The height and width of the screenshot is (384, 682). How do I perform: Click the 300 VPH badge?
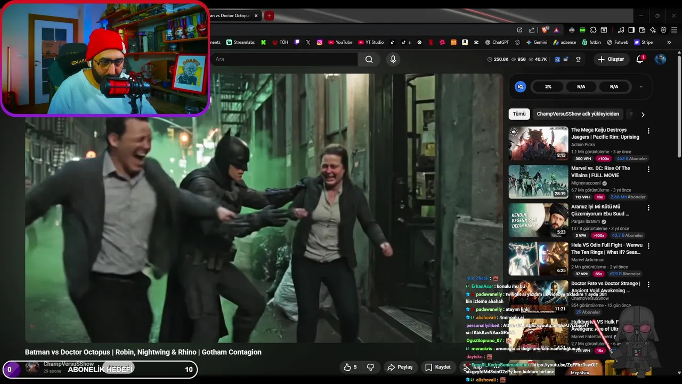point(583,158)
